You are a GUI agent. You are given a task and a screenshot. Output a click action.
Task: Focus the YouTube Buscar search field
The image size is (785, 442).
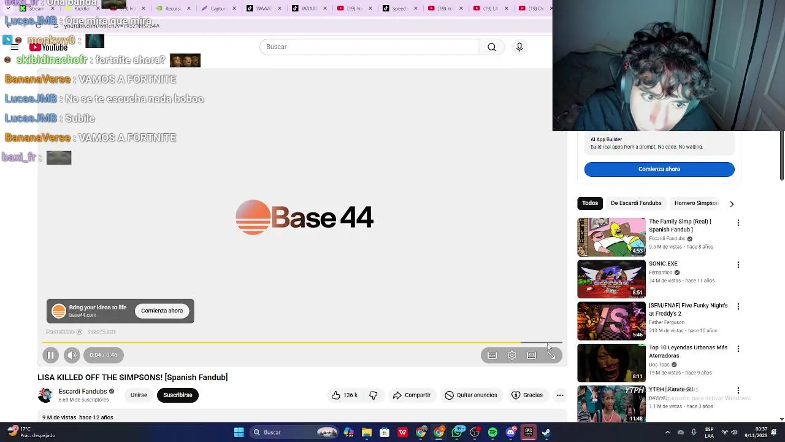(x=369, y=47)
